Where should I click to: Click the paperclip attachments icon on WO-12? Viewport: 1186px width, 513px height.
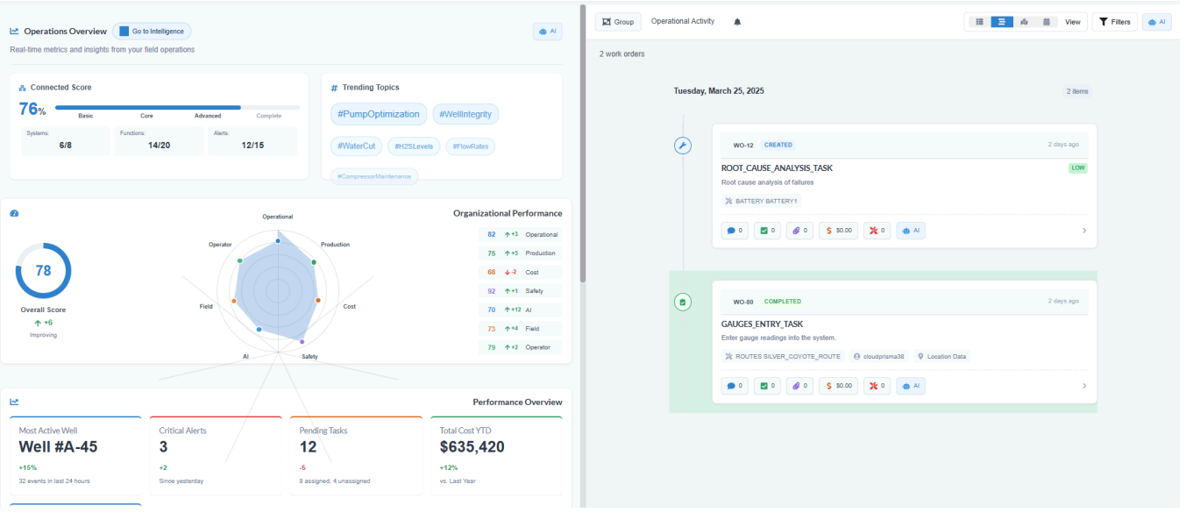point(799,230)
